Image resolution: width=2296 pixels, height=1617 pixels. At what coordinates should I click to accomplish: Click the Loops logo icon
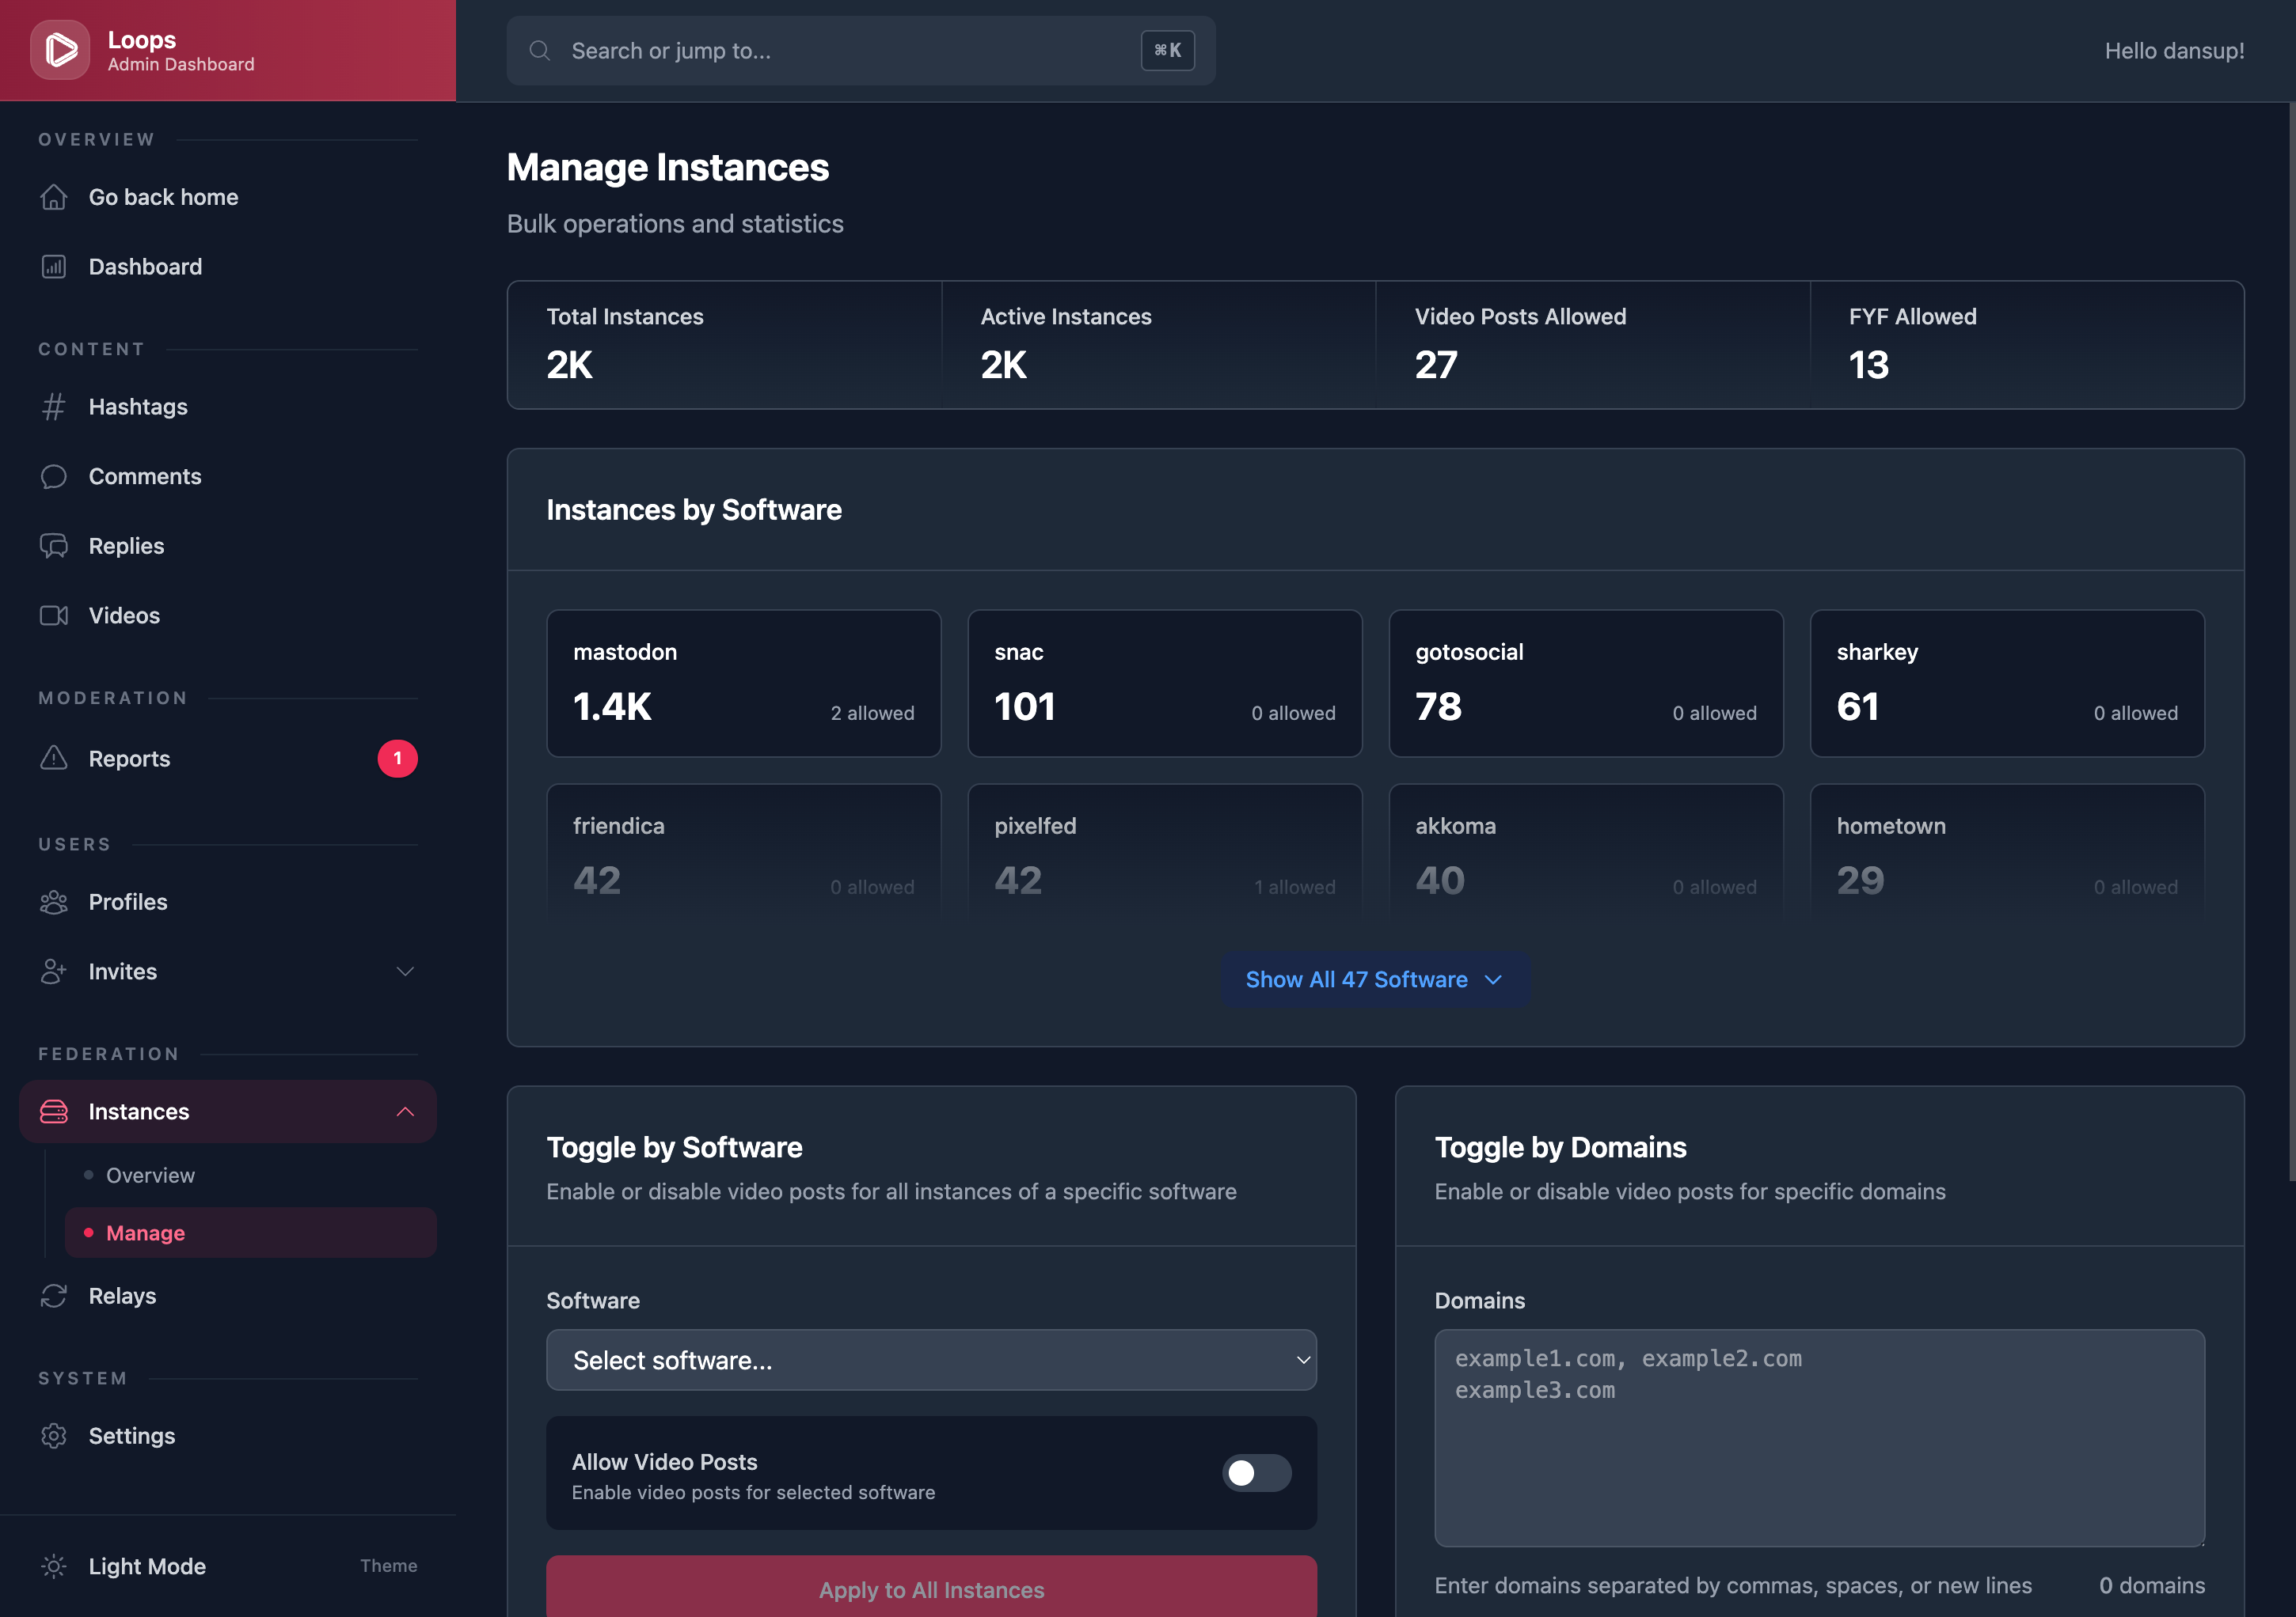click(60, 50)
